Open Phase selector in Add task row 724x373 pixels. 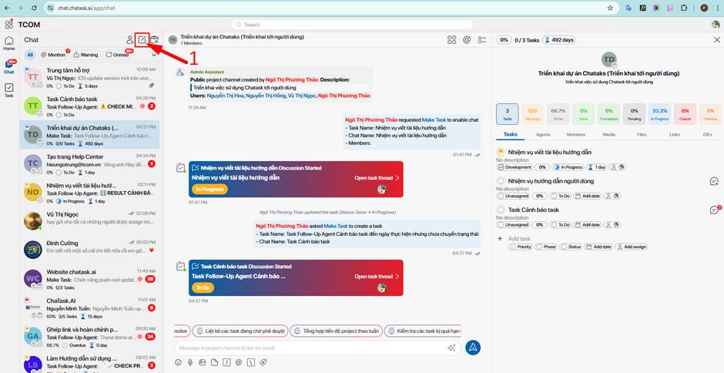[x=546, y=247]
